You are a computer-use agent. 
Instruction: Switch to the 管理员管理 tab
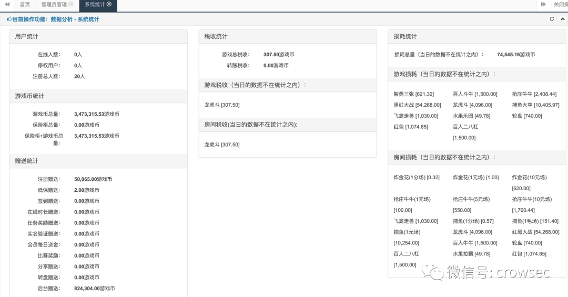(54, 5)
